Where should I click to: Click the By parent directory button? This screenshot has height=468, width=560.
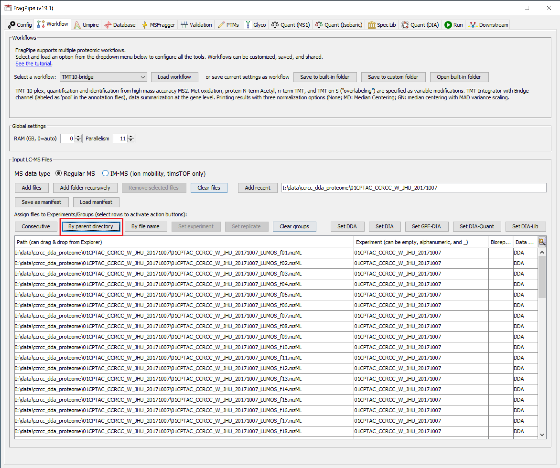coord(91,226)
